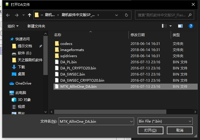This screenshot has height=140, width=200.
Task: Select DA_SWSEC.bin in the file list
Action: [73, 74]
